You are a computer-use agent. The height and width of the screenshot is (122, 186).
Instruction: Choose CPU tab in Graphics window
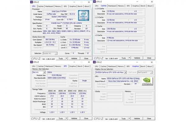[x=97, y=66]
